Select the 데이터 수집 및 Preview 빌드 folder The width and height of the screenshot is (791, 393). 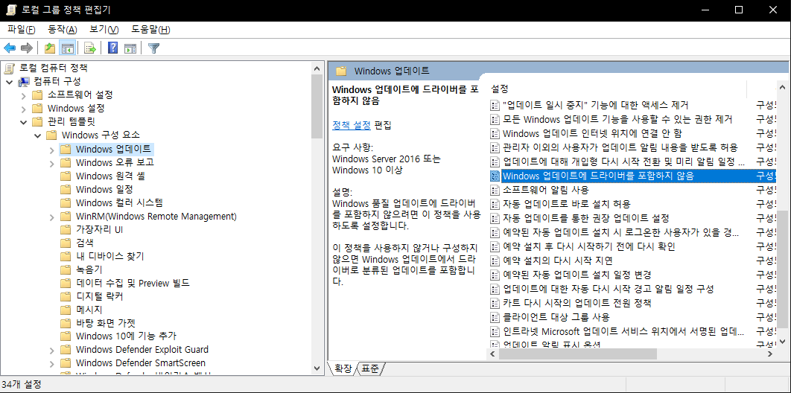133,283
